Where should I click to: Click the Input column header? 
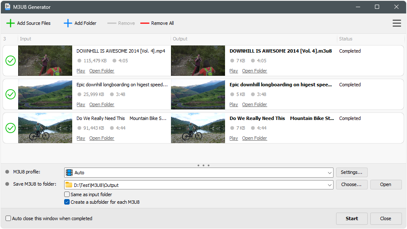pos(26,39)
